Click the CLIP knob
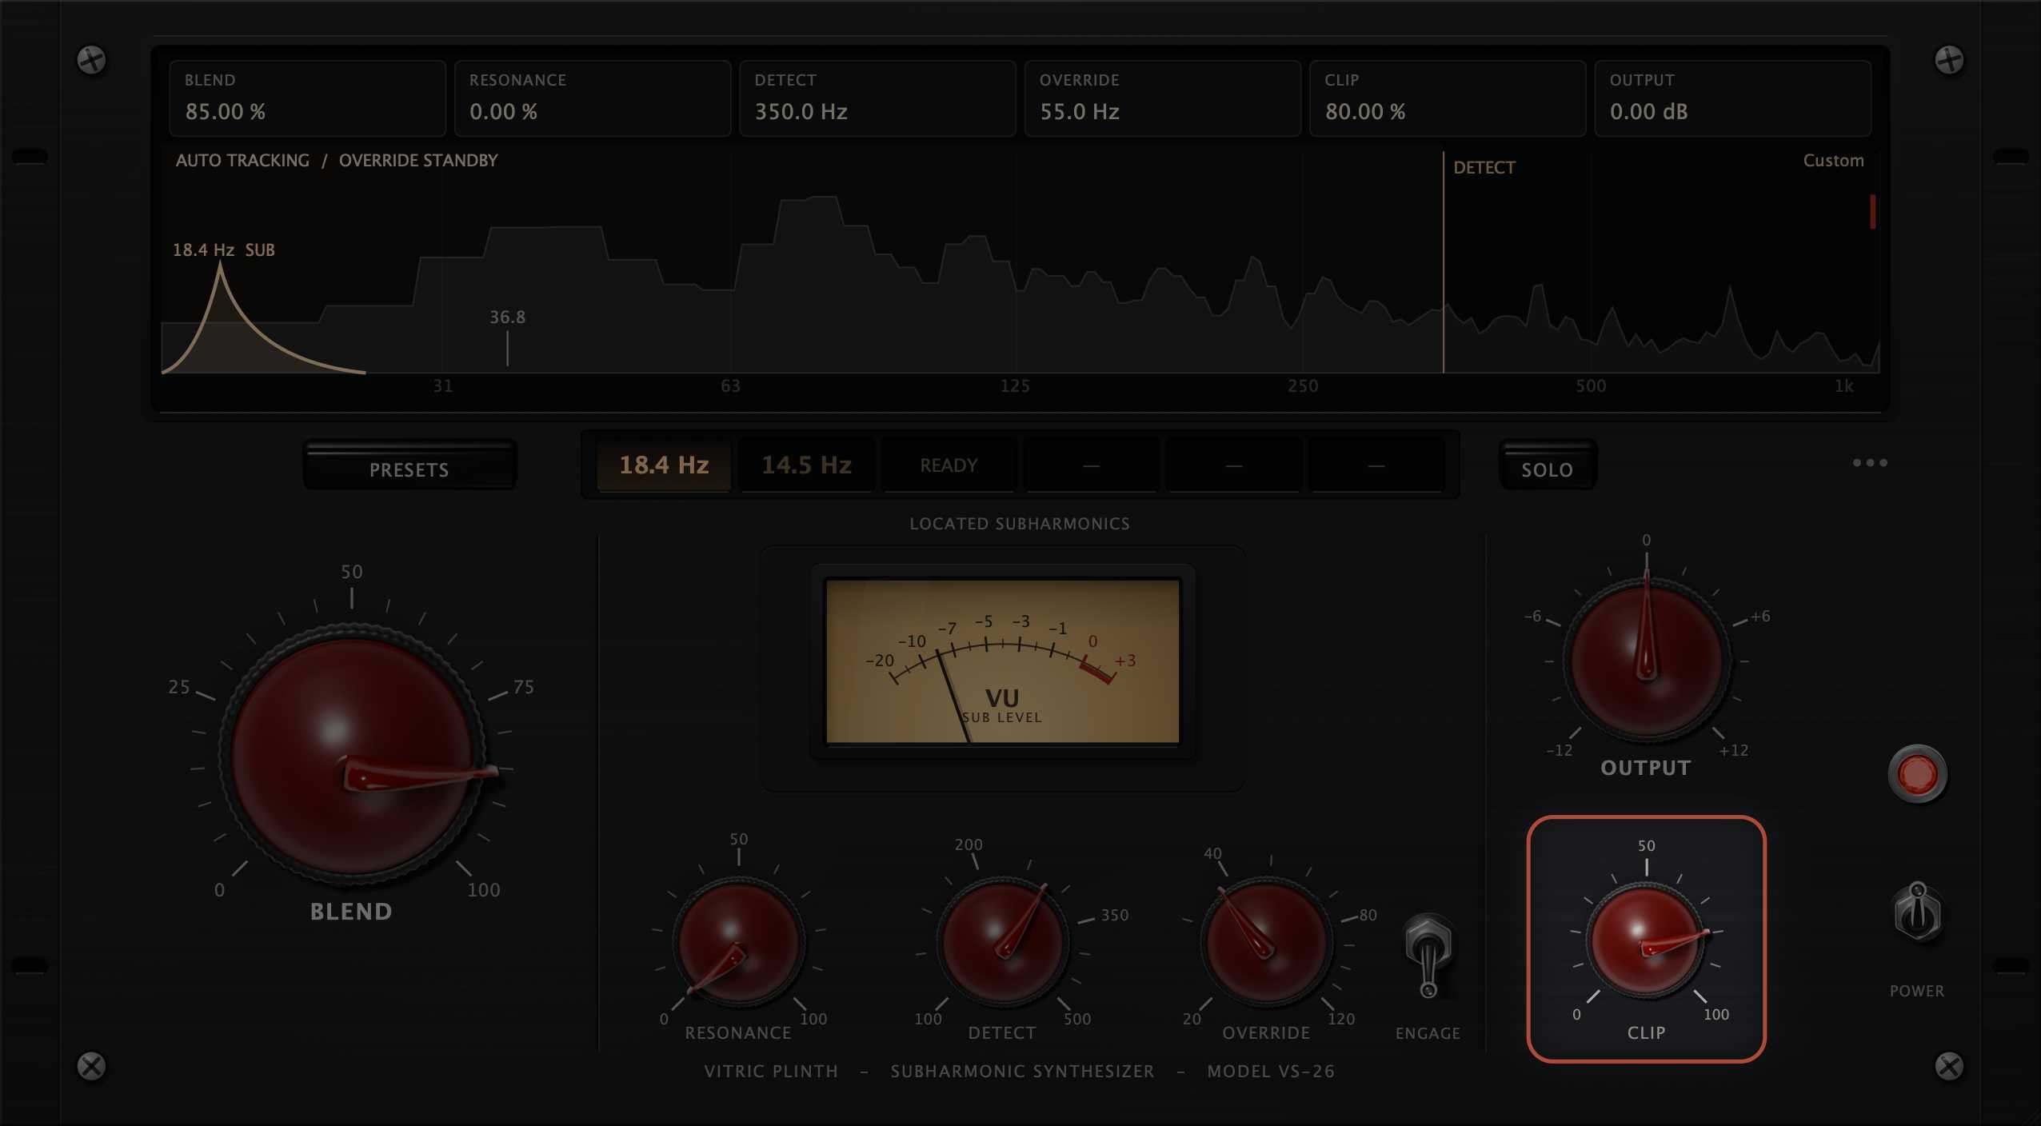The width and height of the screenshot is (2041, 1126). [x=1646, y=942]
